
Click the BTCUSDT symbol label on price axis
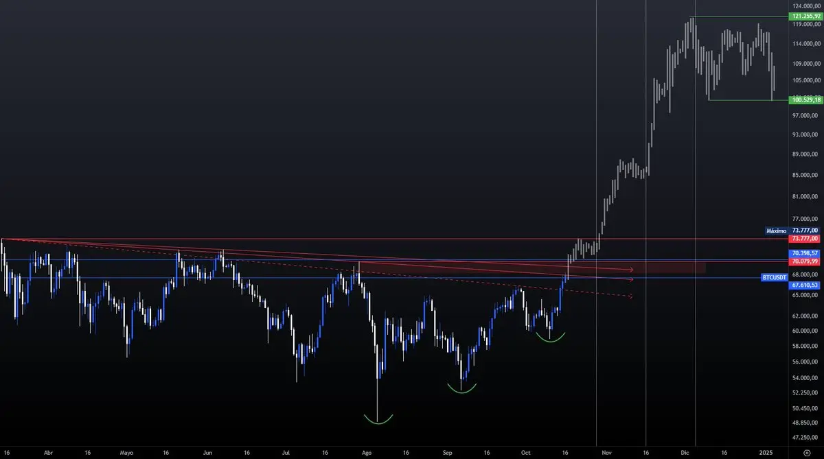[774, 278]
